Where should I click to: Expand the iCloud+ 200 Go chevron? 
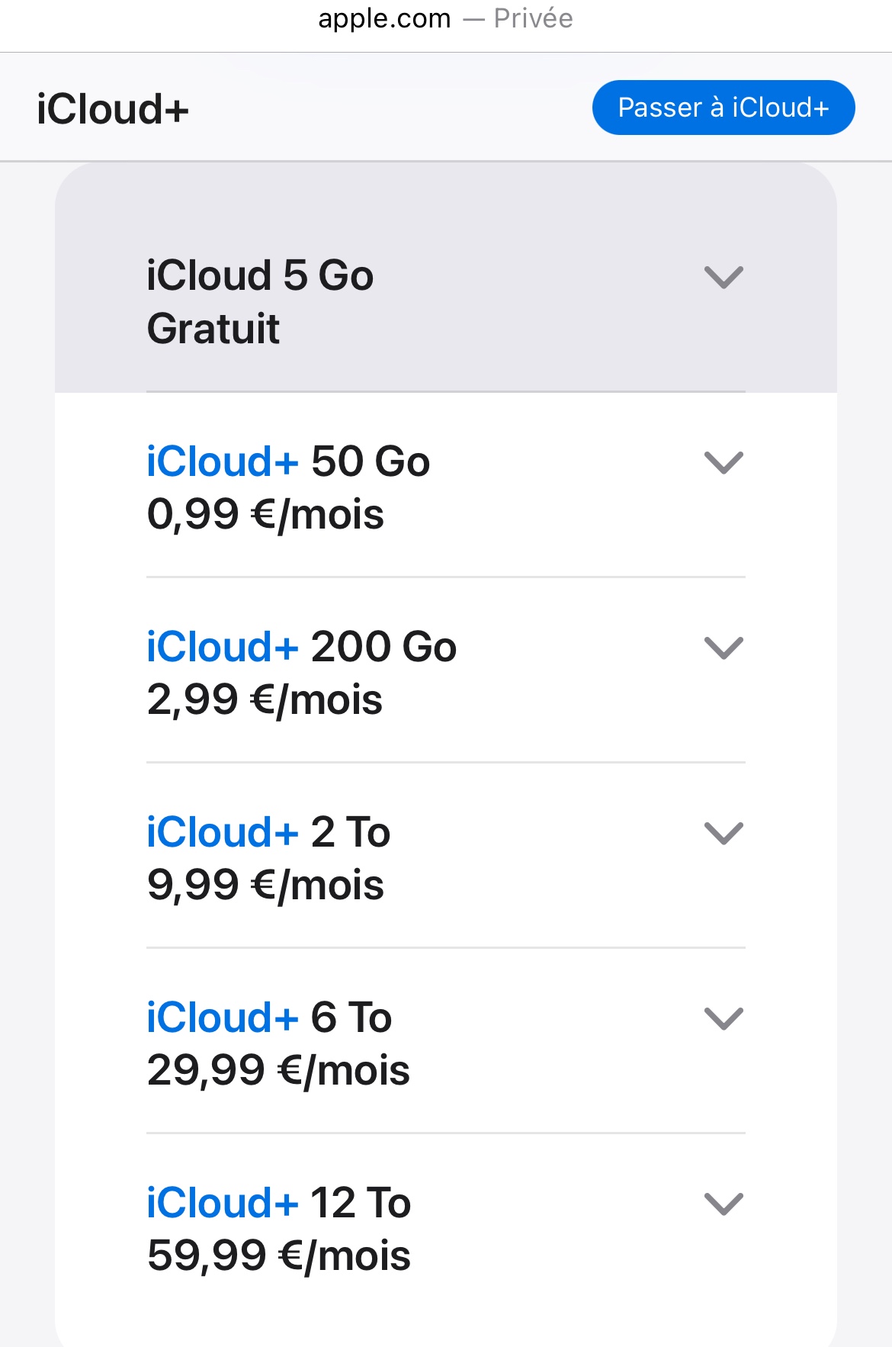click(x=723, y=648)
